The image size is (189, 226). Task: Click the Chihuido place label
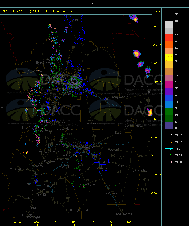point(38,189)
